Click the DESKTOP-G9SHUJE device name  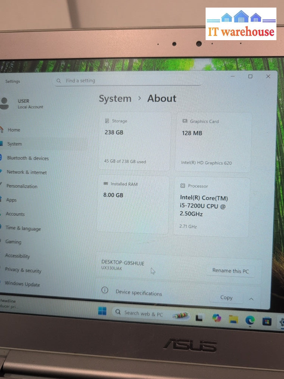[123, 263]
